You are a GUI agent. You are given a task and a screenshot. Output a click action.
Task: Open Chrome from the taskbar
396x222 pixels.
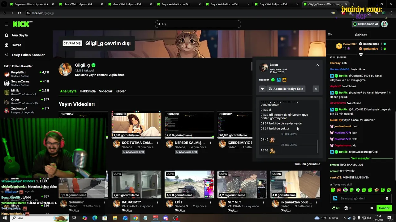(136, 218)
